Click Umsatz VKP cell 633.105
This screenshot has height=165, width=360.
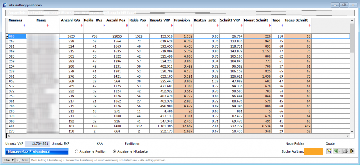pyautogui.click(x=162, y=76)
